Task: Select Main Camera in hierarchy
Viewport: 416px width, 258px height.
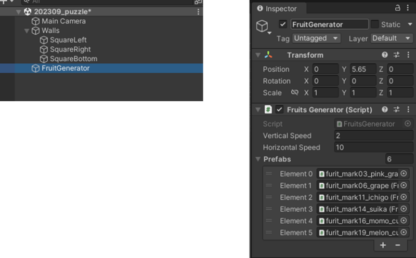Action: (x=63, y=21)
